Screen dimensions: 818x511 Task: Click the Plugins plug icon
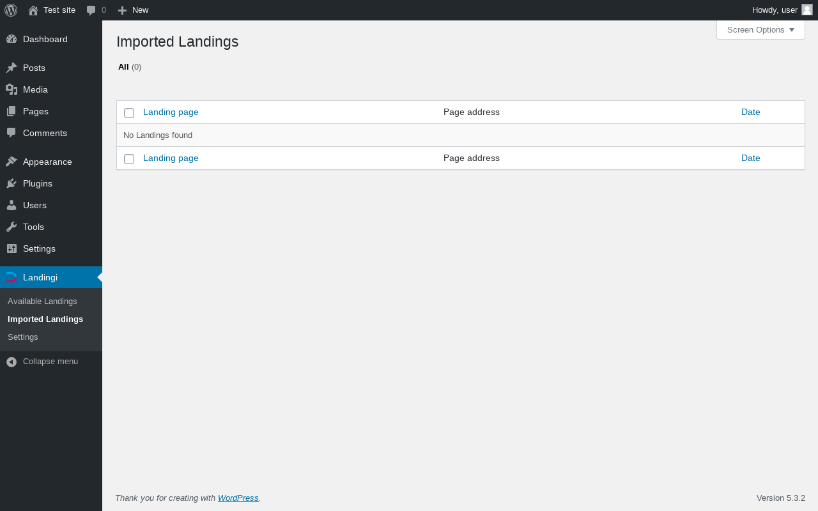[x=12, y=183]
